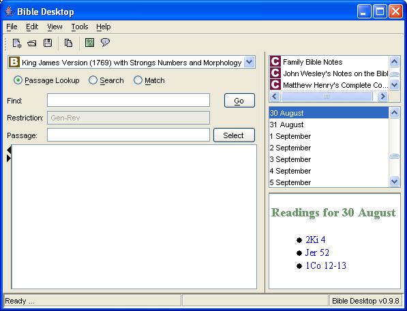The image size is (407, 311).
Task: Click the date list scroll-up arrow
Action: 394,113
